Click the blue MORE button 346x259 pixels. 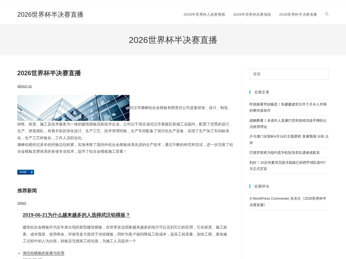coord(26,172)
